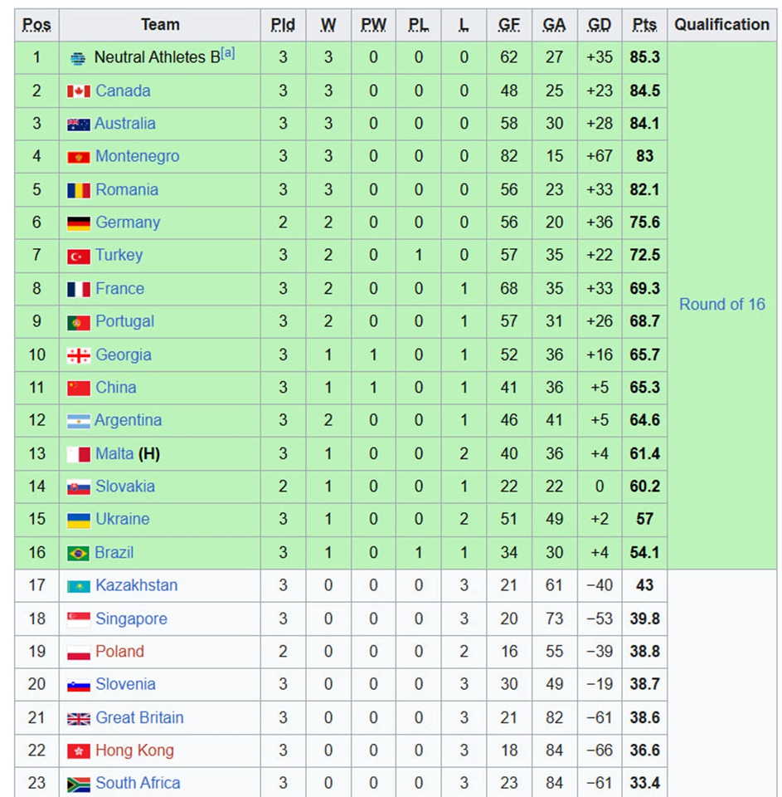Click the Pts column header
782x797 pixels.
click(x=644, y=25)
